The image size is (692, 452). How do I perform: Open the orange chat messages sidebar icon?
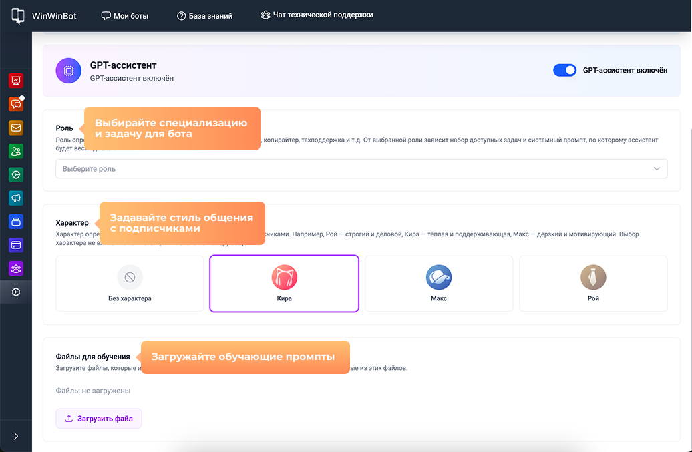[x=16, y=104]
